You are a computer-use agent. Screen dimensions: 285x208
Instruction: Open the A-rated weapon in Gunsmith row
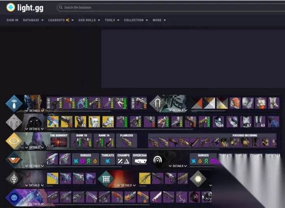(83, 103)
